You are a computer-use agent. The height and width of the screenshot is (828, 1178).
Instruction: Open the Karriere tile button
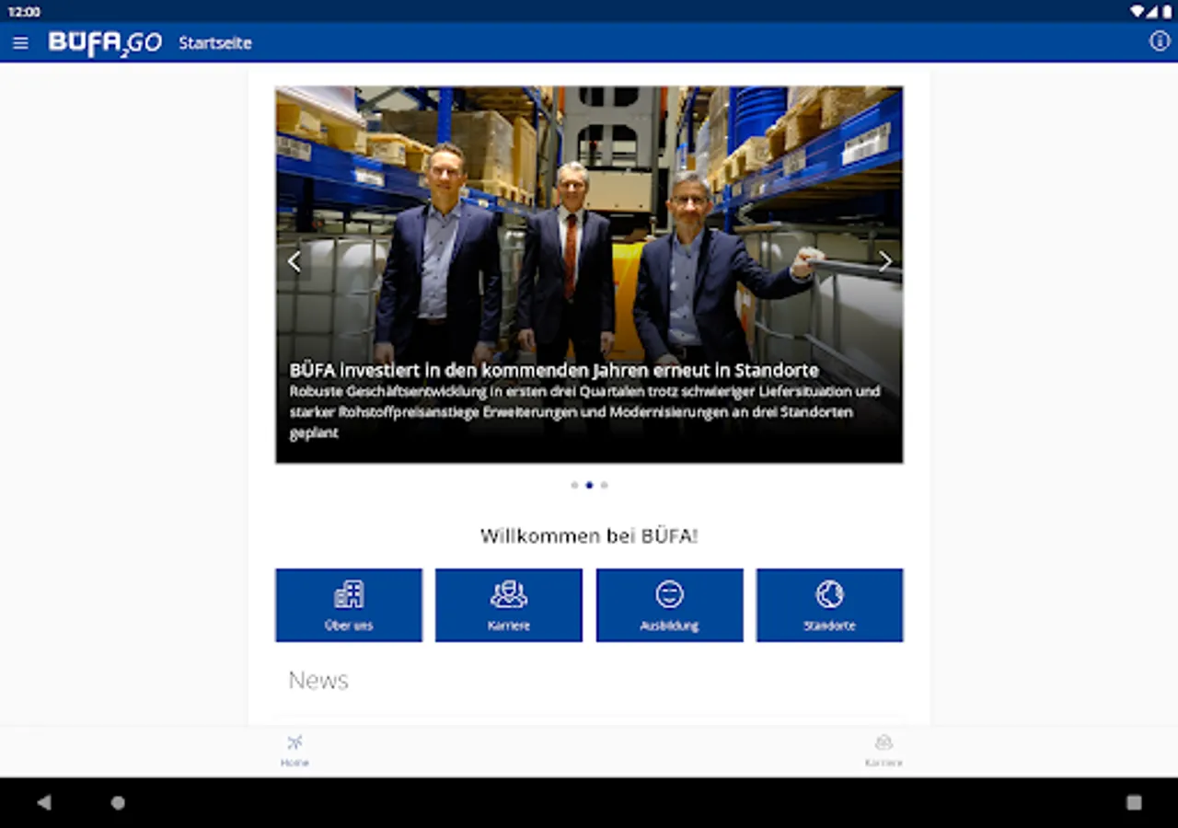coord(509,605)
